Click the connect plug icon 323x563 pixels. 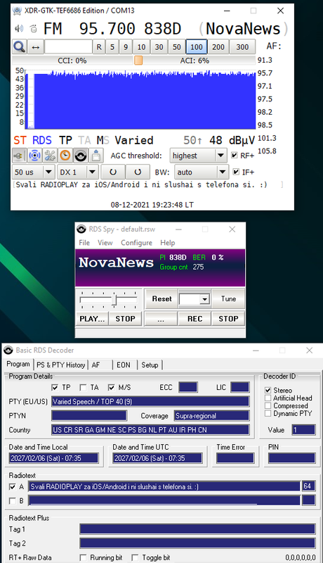pyautogui.click(x=19, y=156)
